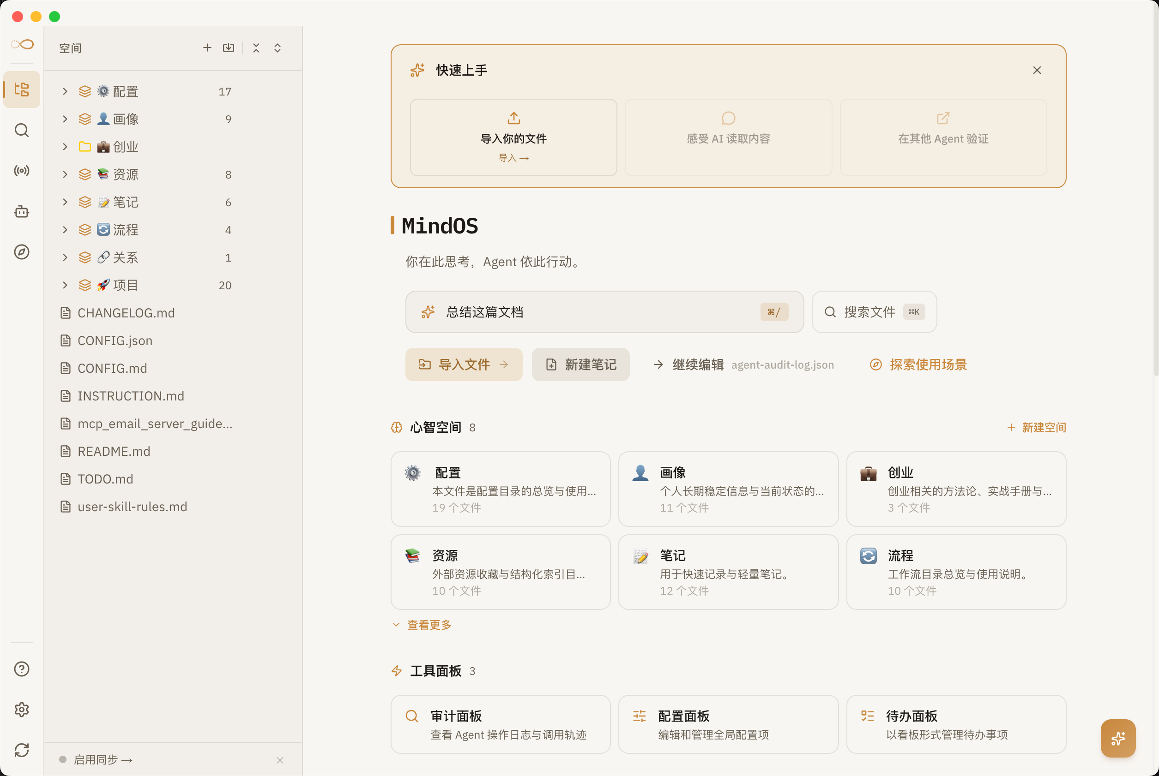Click the 导入你的文件 card
The height and width of the screenshot is (776, 1159).
coord(513,137)
